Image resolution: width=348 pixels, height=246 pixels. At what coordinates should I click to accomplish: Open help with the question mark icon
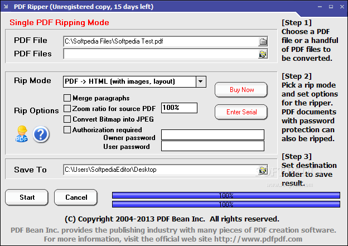(41, 134)
